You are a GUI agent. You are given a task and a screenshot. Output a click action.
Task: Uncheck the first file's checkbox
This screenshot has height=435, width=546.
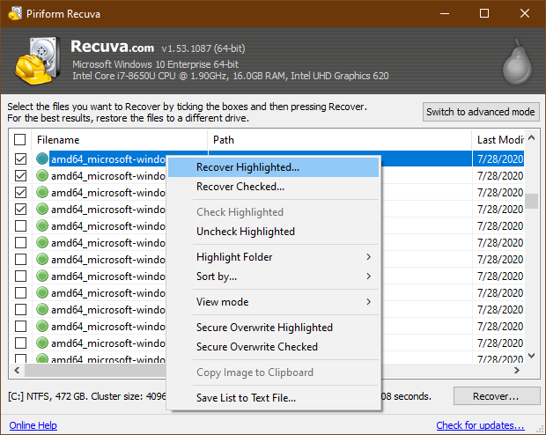(20, 159)
